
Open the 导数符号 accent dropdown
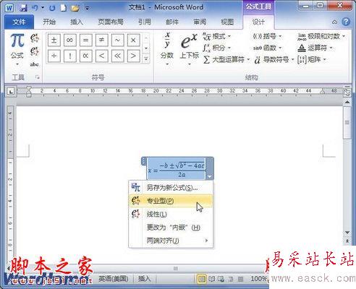point(274,59)
